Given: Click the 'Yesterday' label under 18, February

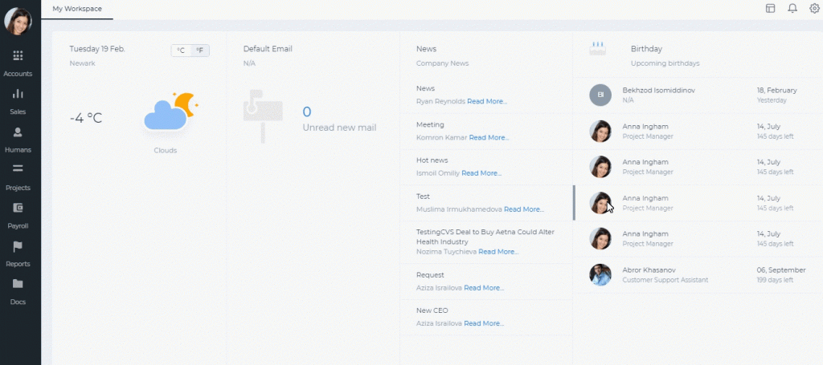Looking at the screenshot, I should [x=772, y=100].
